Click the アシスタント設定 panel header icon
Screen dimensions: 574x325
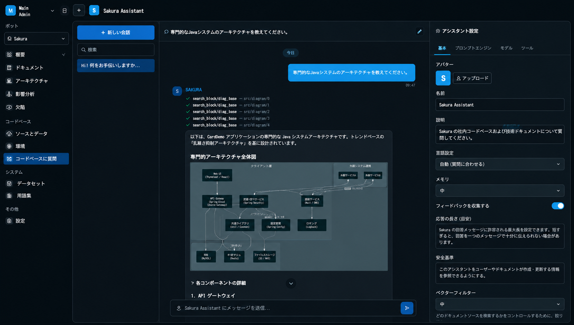(x=438, y=31)
